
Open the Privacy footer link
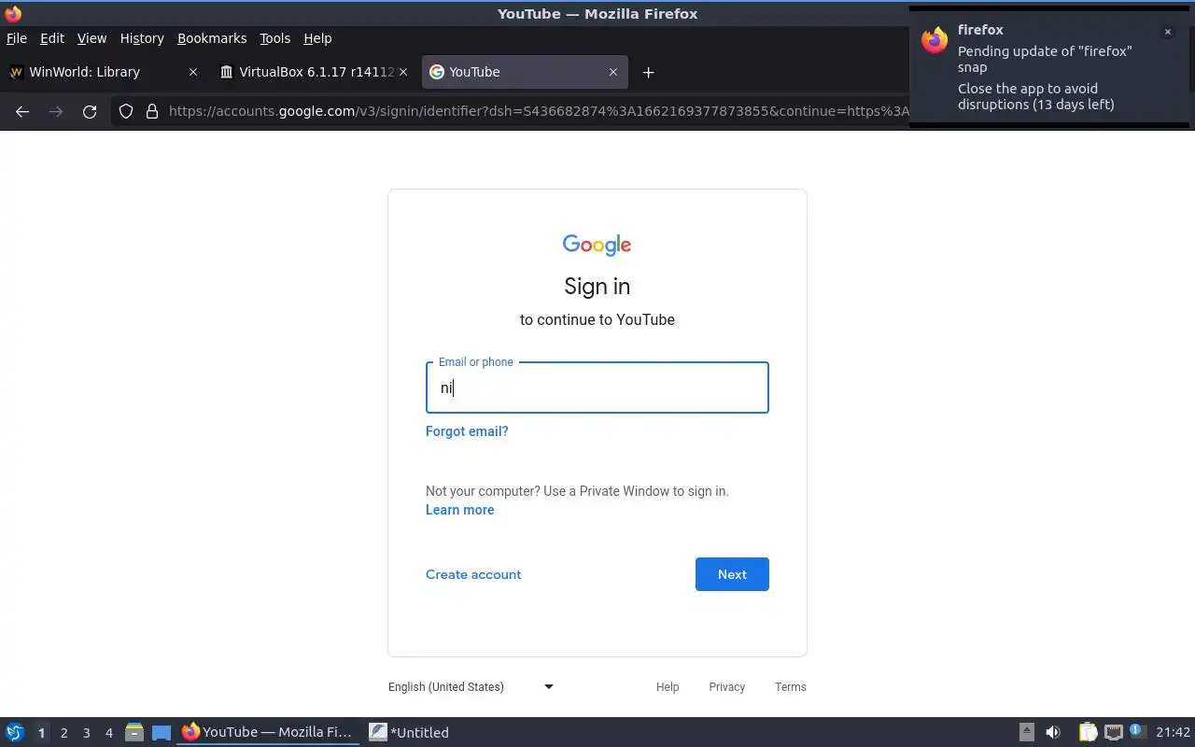(x=726, y=686)
